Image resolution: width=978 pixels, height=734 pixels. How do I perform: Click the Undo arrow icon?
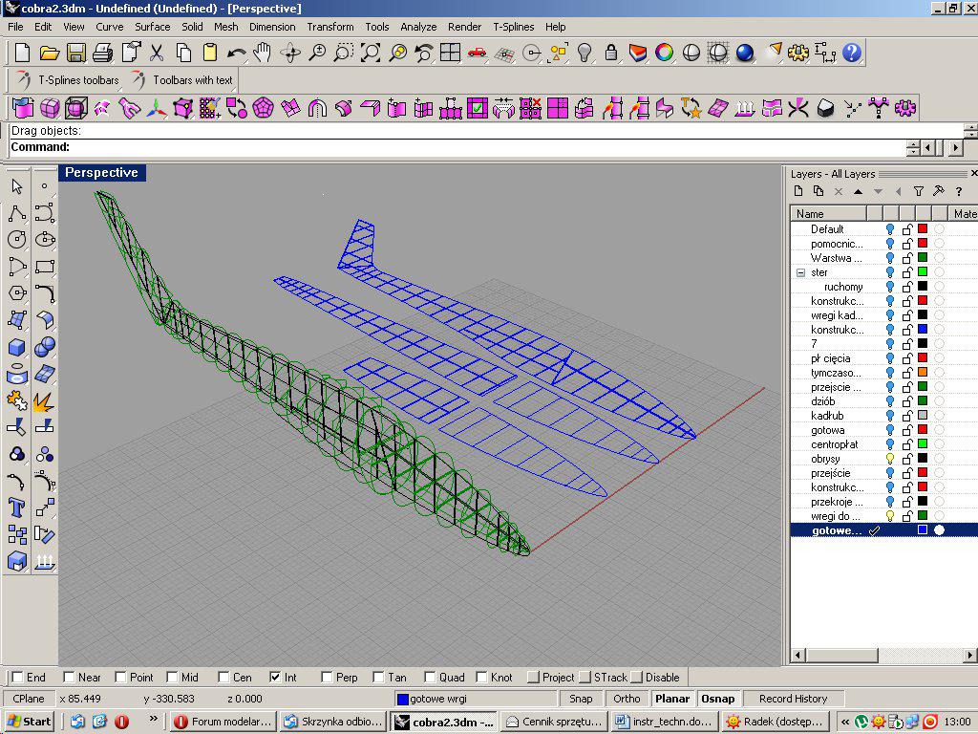[236, 53]
